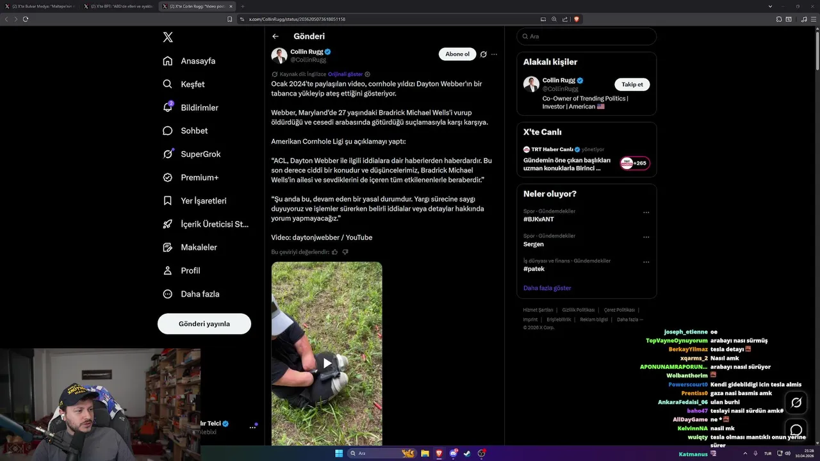The width and height of the screenshot is (820, 461).
Task: Click the Daha fazla göster link
Action: (547, 288)
